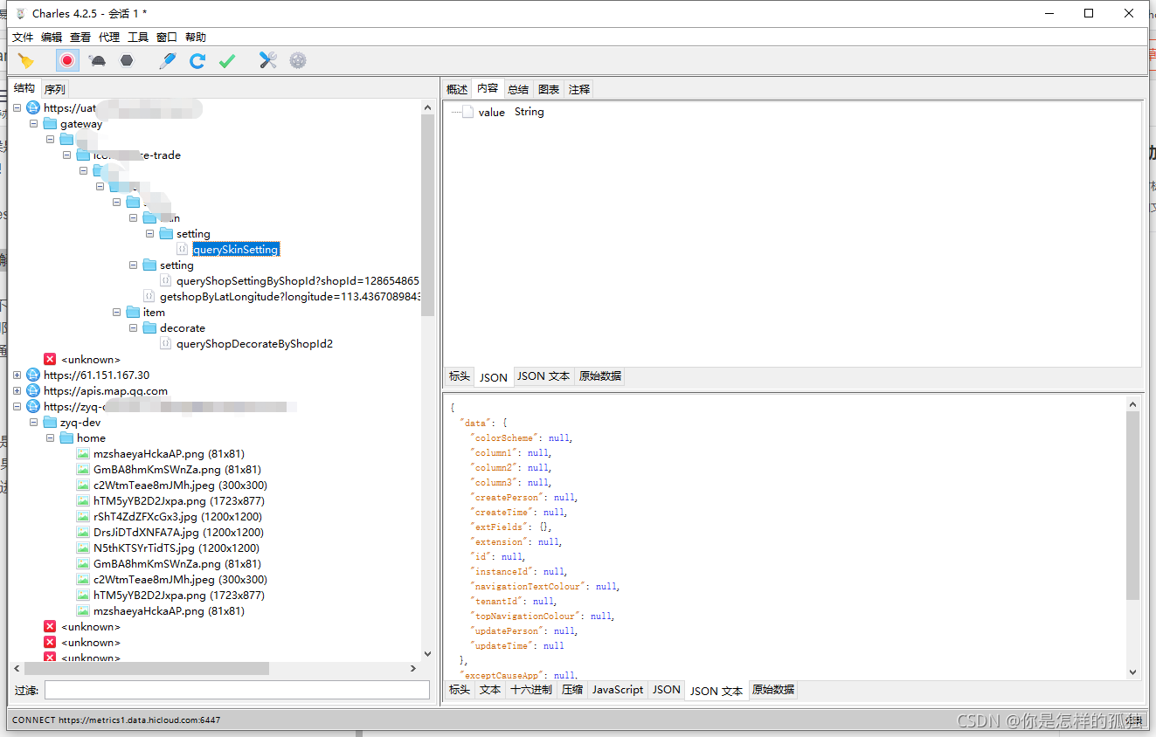Click the home folder icon

click(x=66, y=438)
